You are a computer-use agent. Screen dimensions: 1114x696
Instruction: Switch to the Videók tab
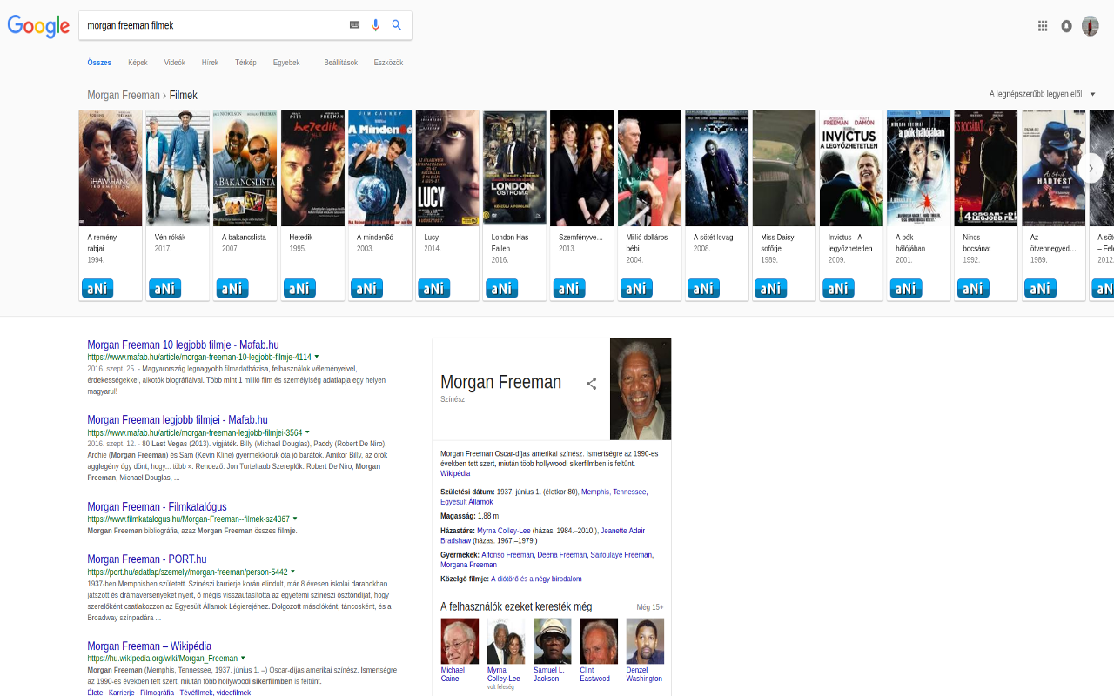(x=175, y=63)
